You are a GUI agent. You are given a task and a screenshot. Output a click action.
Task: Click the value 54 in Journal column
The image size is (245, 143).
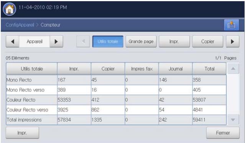[161, 110]
